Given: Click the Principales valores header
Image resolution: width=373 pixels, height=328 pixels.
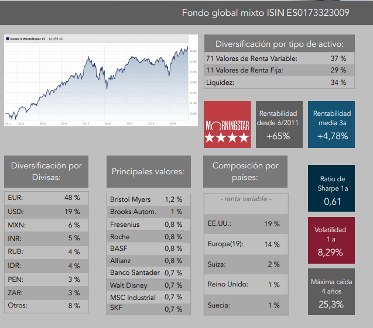Looking at the screenshot, I should (x=148, y=171).
